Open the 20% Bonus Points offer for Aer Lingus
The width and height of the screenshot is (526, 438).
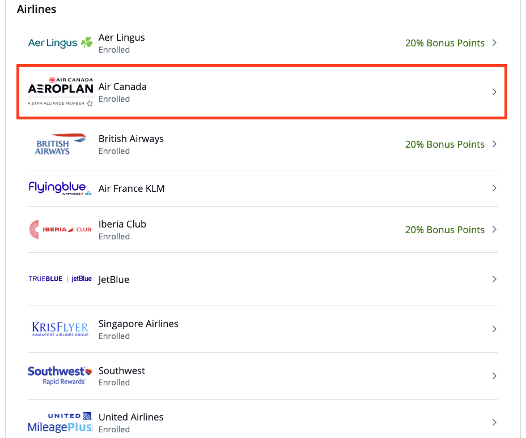click(444, 42)
